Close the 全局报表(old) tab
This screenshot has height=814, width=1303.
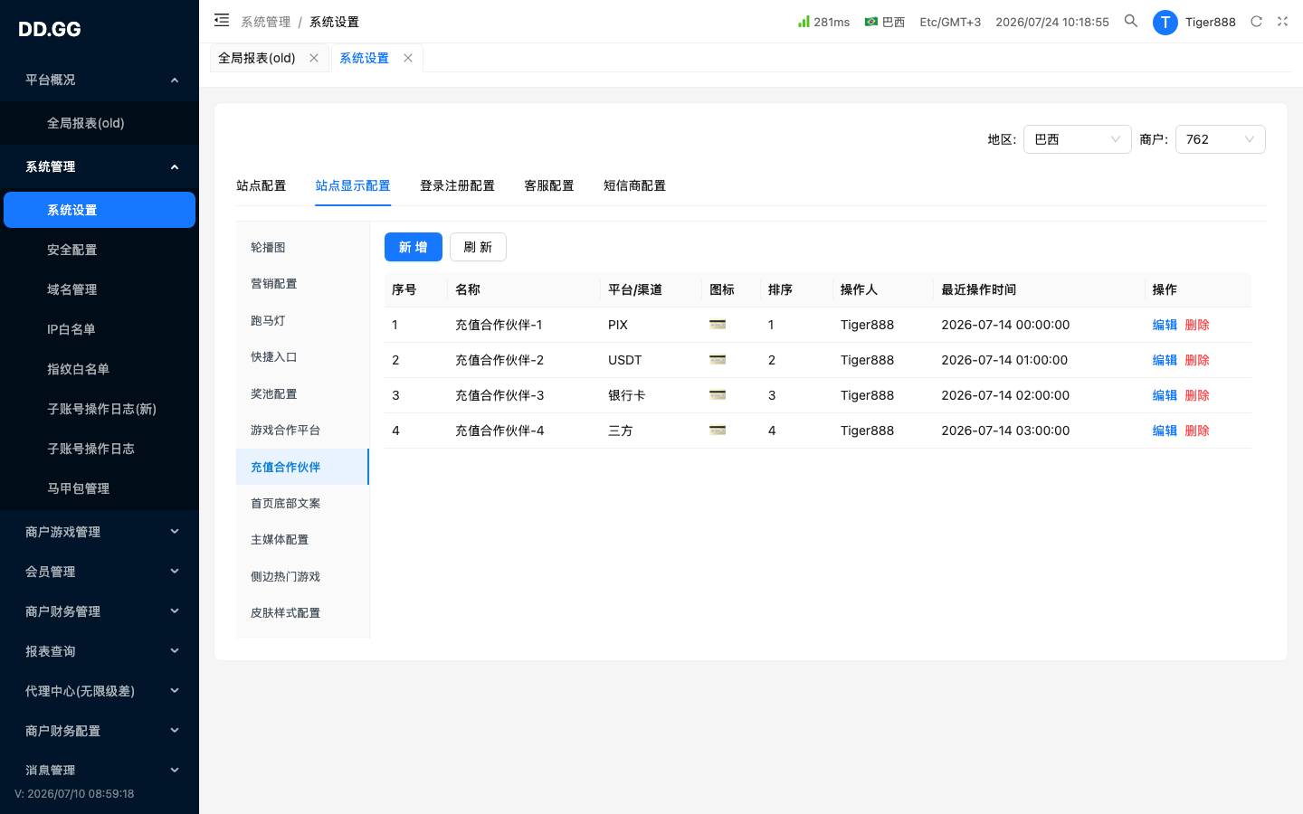pyautogui.click(x=314, y=58)
